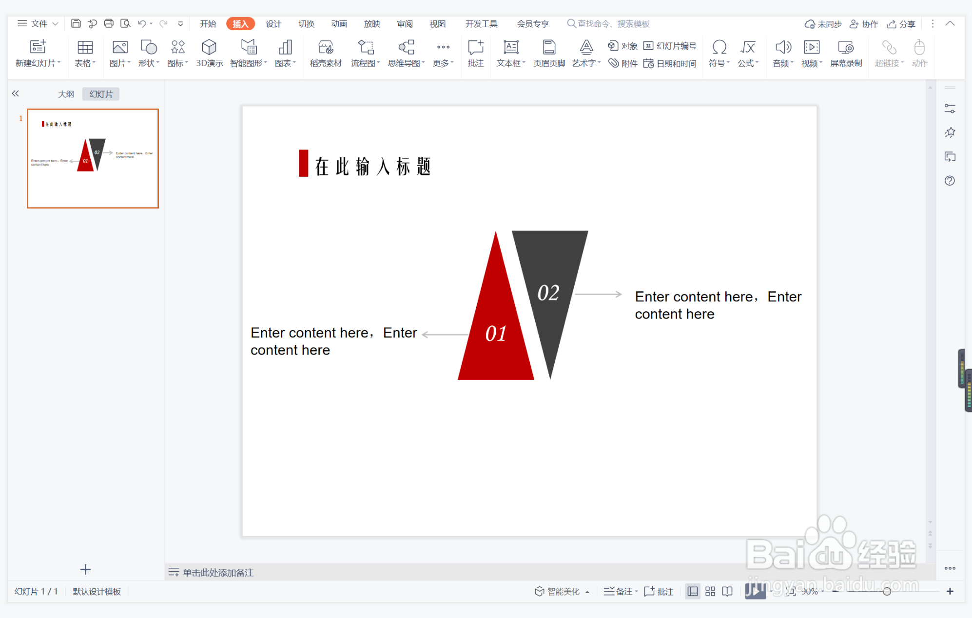972x618 pixels.
Task: Switch to Reading view icon
Action: (727, 591)
